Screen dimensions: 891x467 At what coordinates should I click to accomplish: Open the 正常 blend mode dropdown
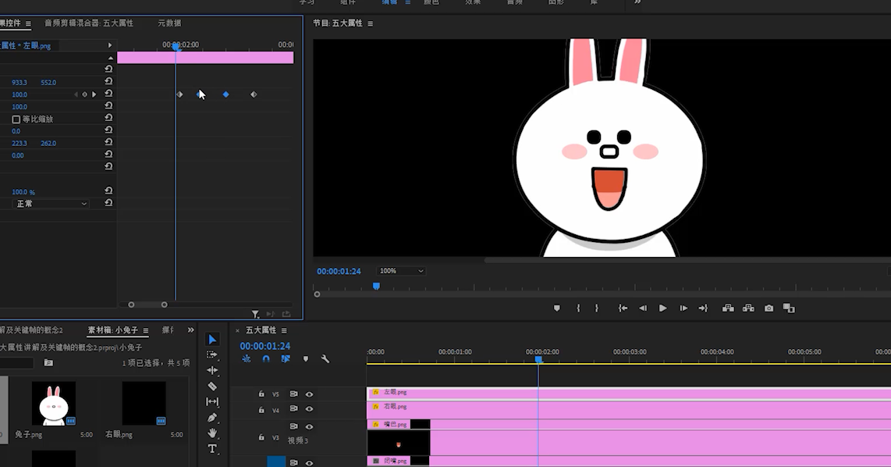point(52,204)
